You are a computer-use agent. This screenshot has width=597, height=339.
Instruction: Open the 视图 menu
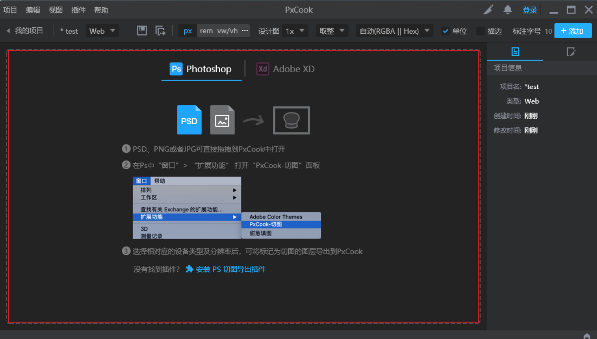click(55, 10)
